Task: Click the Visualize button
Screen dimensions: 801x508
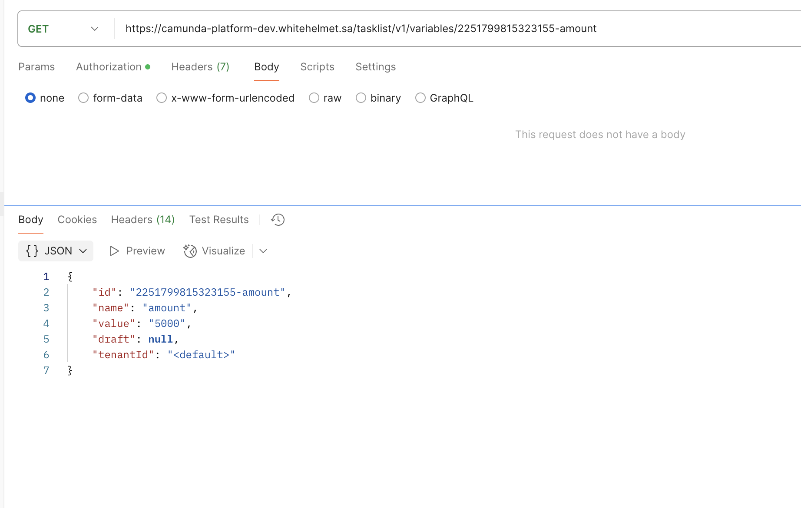Action: click(214, 251)
